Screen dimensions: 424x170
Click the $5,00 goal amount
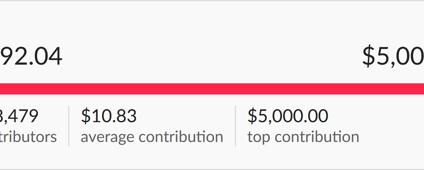coord(393,56)
